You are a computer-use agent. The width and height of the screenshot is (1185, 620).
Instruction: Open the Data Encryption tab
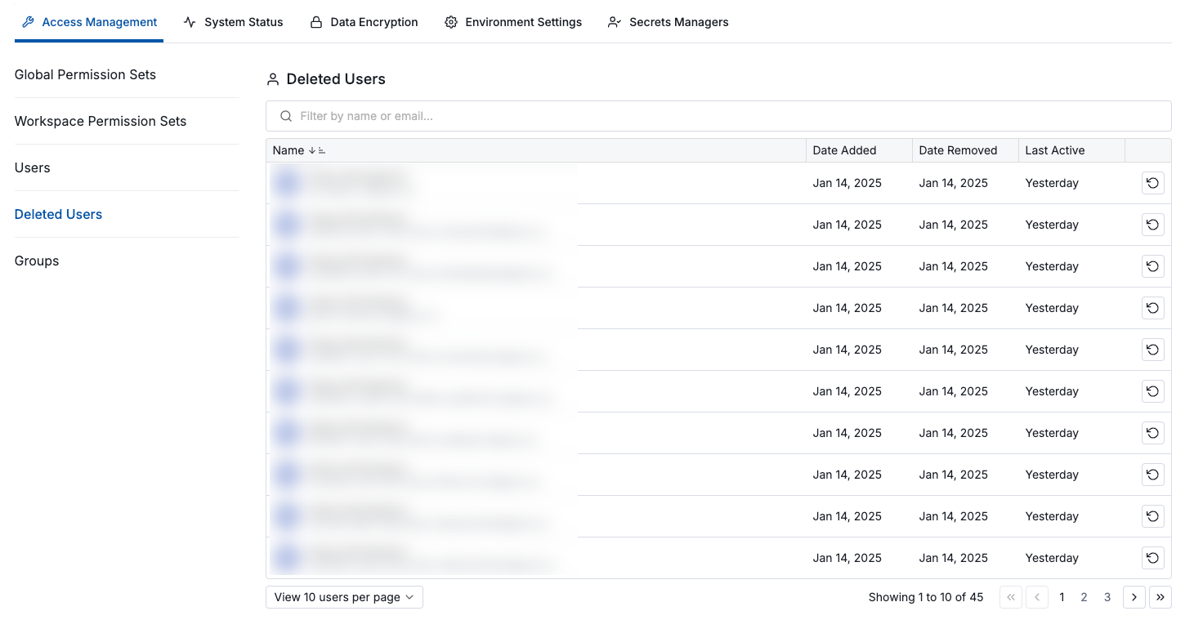click(x=364, y=22)
